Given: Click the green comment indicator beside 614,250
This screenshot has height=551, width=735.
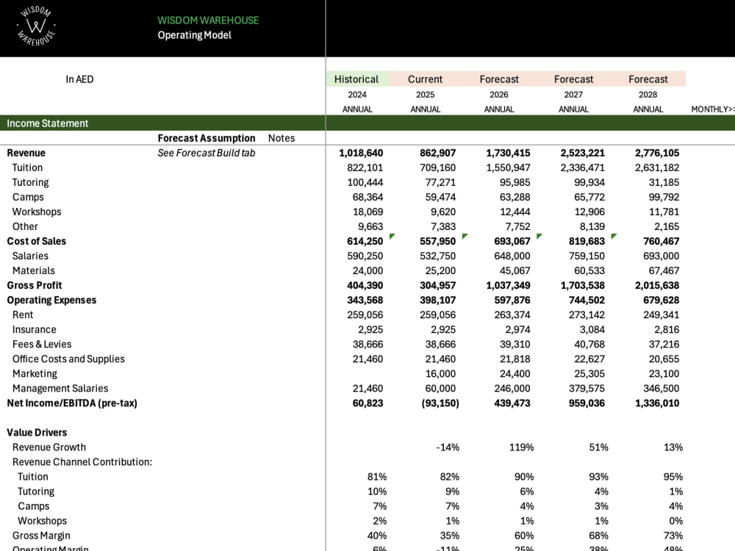Looking at the screenshot, I should coord(392,236).
